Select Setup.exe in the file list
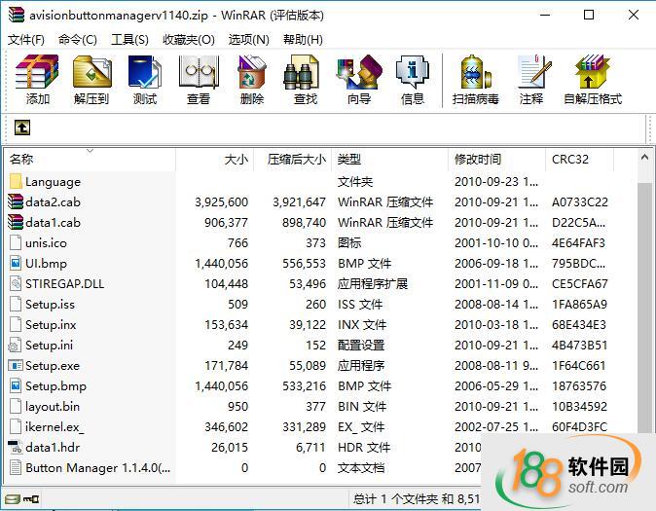 coord(53,366)
